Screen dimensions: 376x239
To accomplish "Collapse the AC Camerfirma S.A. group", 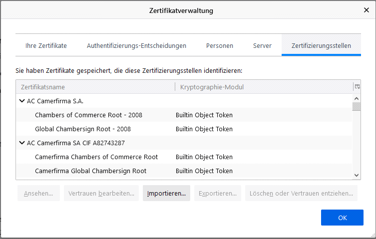I will [22, 101].
